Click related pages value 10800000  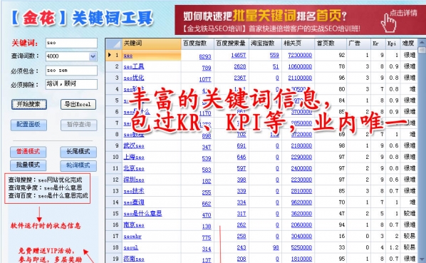[x=300, y=67]
